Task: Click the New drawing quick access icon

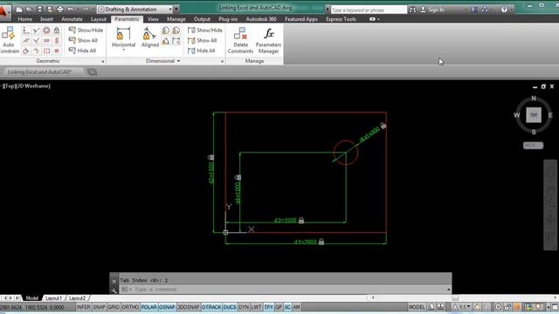Action: pos(19,10)
